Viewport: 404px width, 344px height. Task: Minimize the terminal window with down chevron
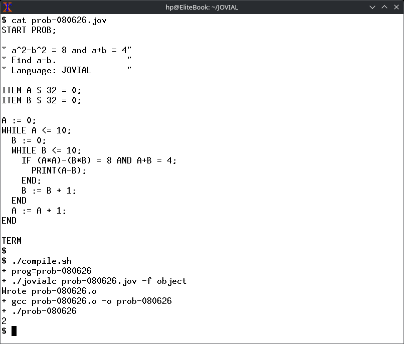372,7
